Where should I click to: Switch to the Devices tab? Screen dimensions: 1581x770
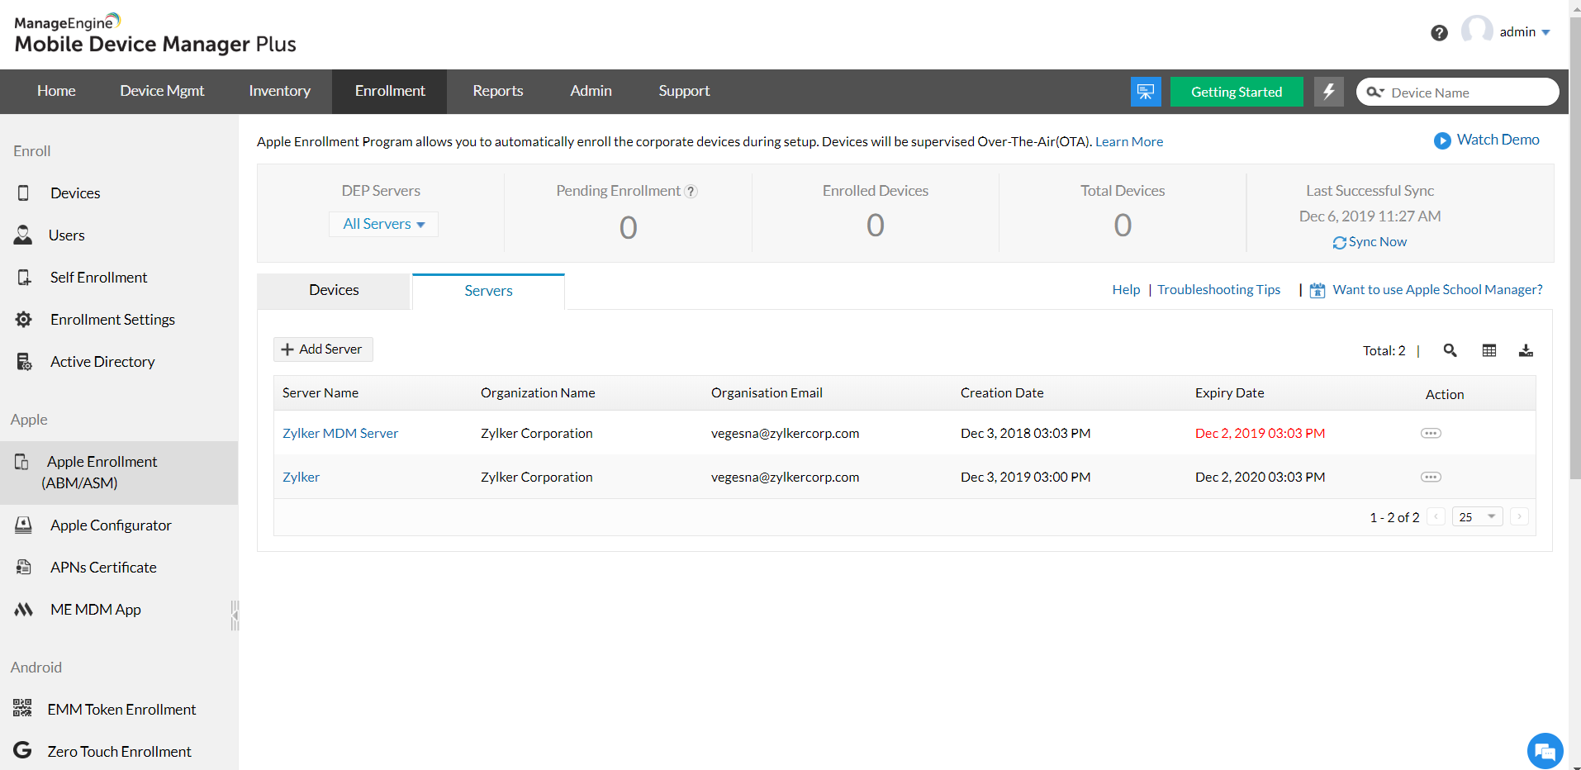[334, 290]
